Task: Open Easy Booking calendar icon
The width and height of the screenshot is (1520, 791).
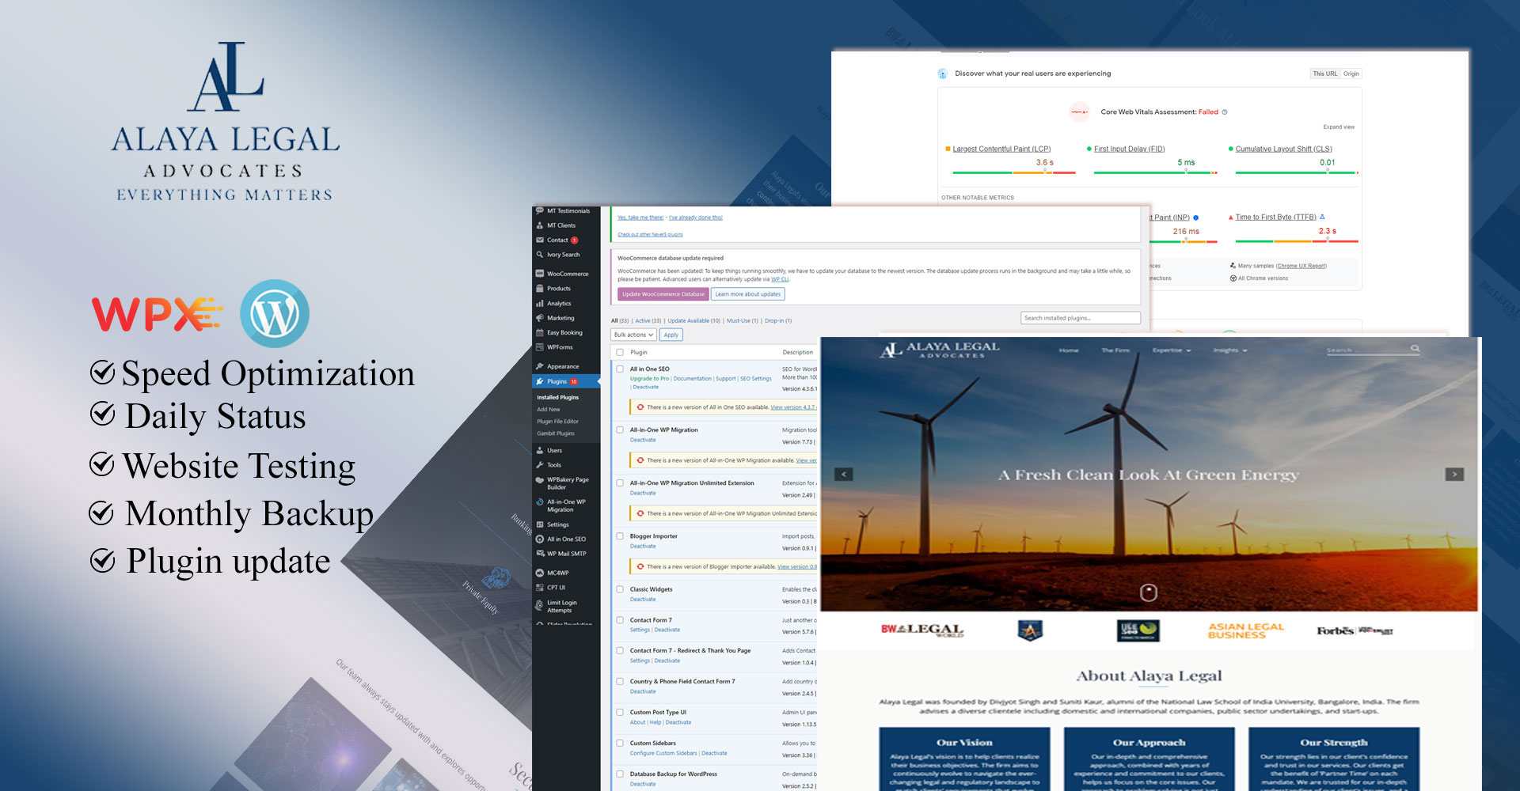Action: pos(540,333)
